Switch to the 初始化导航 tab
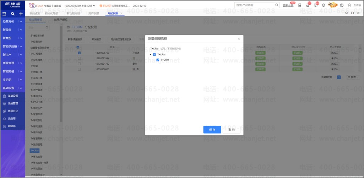 click(51, 14)
